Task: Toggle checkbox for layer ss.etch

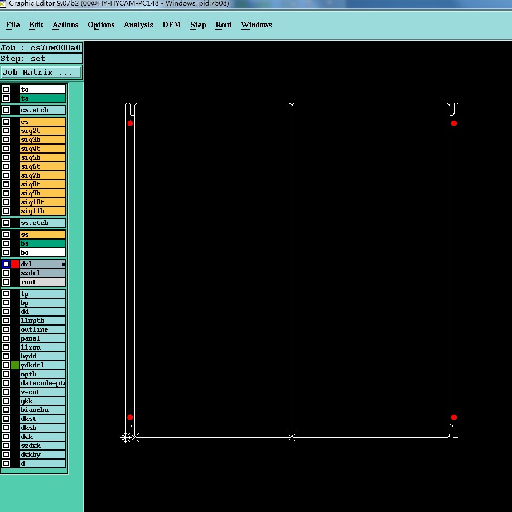Action: (6, 223)
